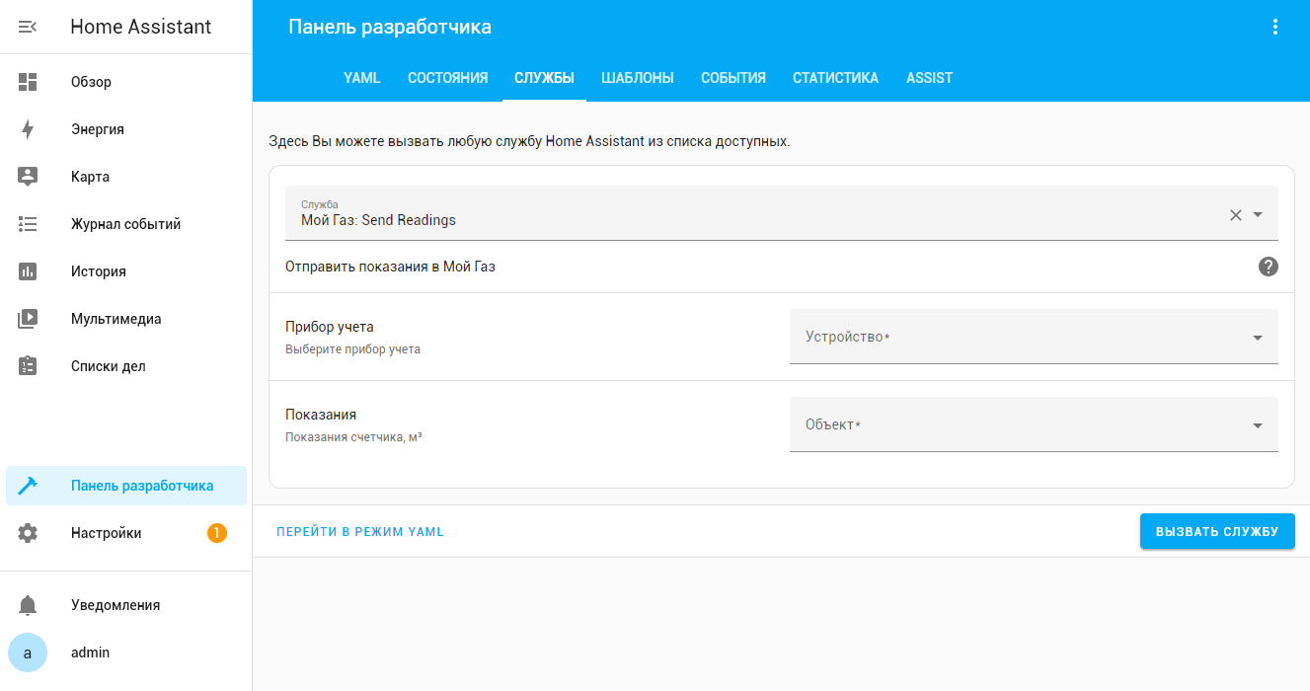Switch to the Состояния tab
Screen dimensions: 1310x691
[x=447, y=78]
